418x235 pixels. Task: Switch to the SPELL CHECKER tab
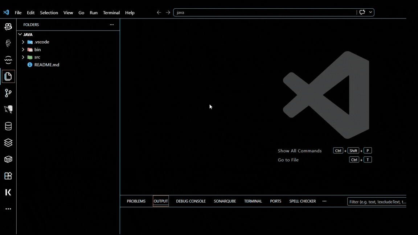303,201
